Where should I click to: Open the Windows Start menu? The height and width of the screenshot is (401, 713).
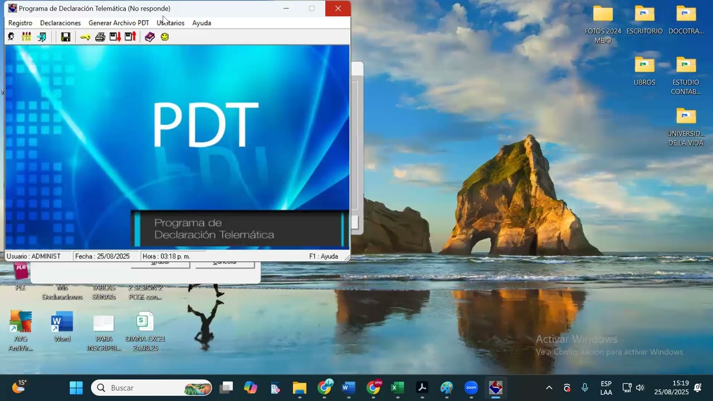point(76,388)
